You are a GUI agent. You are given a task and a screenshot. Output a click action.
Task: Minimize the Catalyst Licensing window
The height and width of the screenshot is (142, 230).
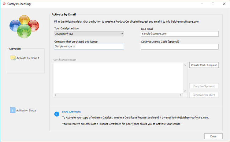coord(202,4)
